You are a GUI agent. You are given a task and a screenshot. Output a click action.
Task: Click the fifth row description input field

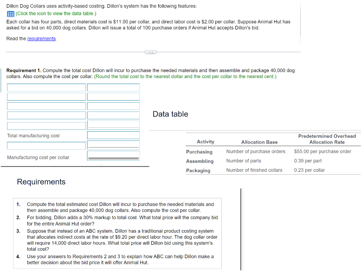46,125
